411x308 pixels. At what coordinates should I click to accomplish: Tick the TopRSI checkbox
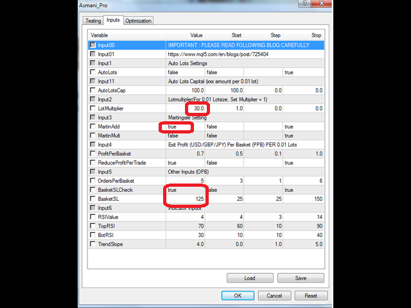point(92,226)
